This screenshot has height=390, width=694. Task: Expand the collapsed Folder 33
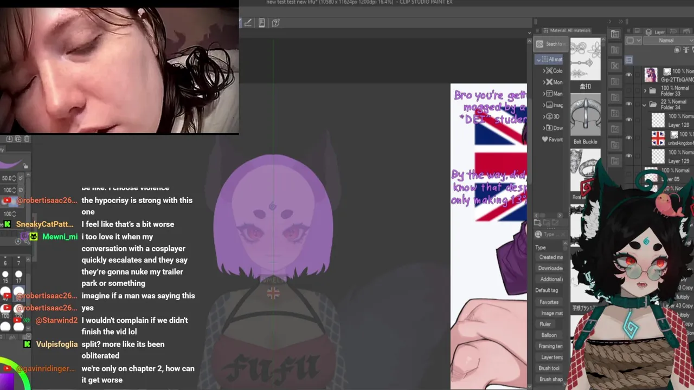[645, 90]
